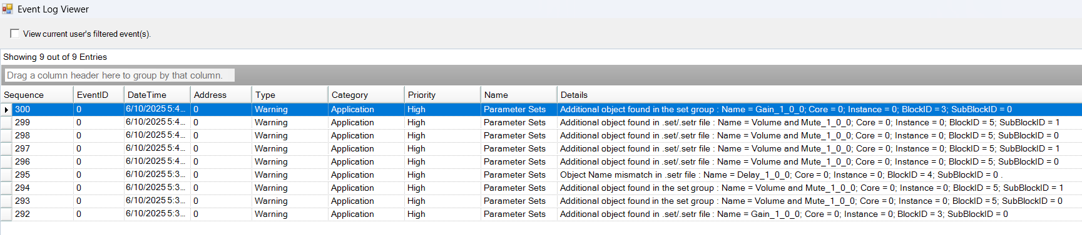1082x235 pixels.
Task: Click Parameter Sets name cell in row 294
Action: point(519,188)
